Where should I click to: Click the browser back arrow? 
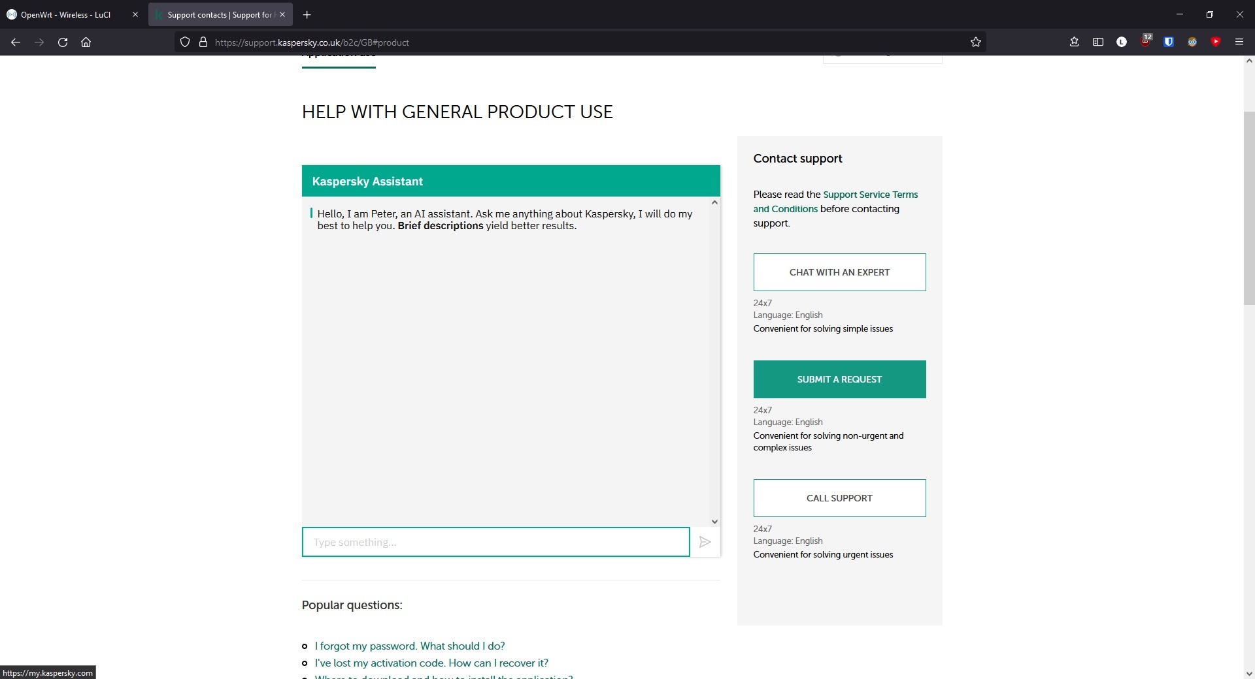tap(16, 42)
